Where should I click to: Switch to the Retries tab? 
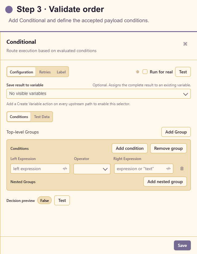[x=45, y=72]
